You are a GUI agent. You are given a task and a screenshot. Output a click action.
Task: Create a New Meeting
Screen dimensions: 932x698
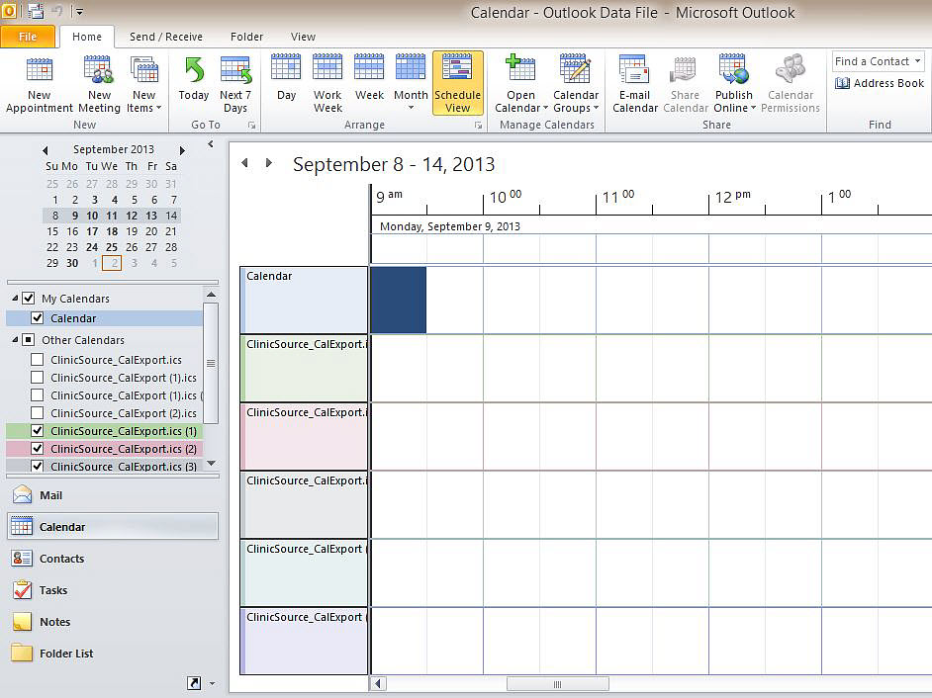99,84
